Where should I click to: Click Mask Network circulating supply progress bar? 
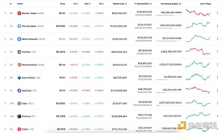[x=169, y=41]
